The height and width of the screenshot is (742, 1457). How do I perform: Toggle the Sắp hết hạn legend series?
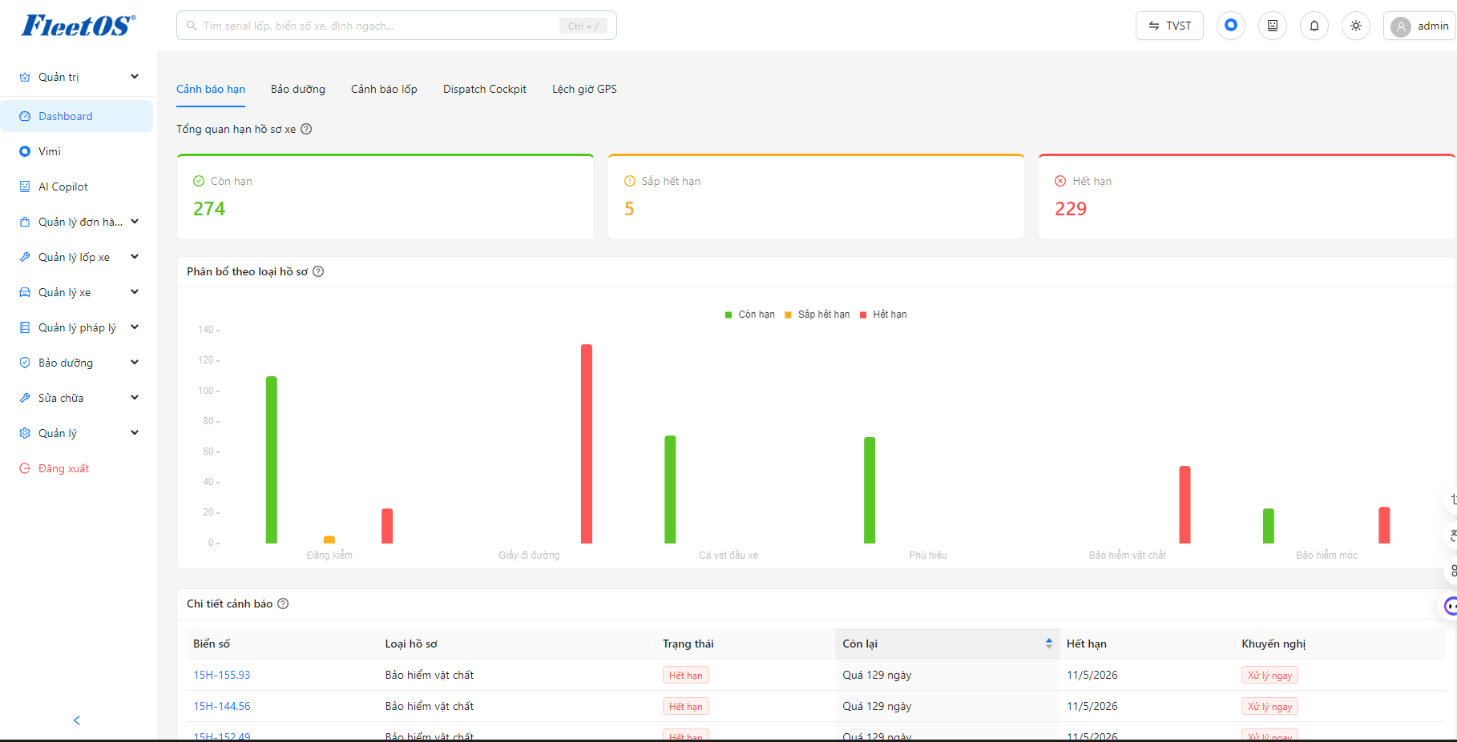(817, 315)
